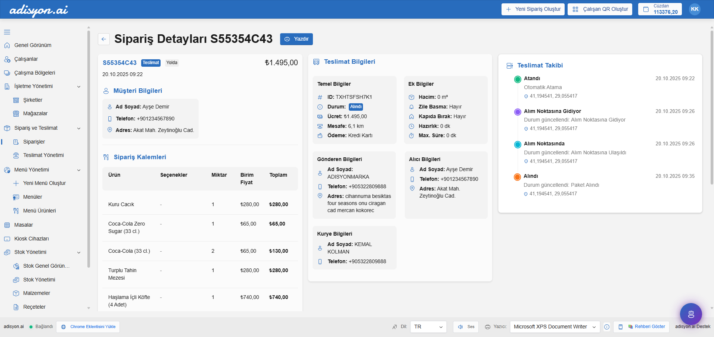Open Teslimat Yönetimi in the sidebar
Screen dimensions: 714x337
pos(43,155)
